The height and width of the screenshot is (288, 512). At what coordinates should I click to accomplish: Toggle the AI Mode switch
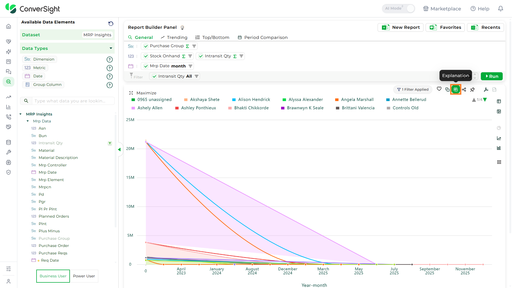coord(399,9)
